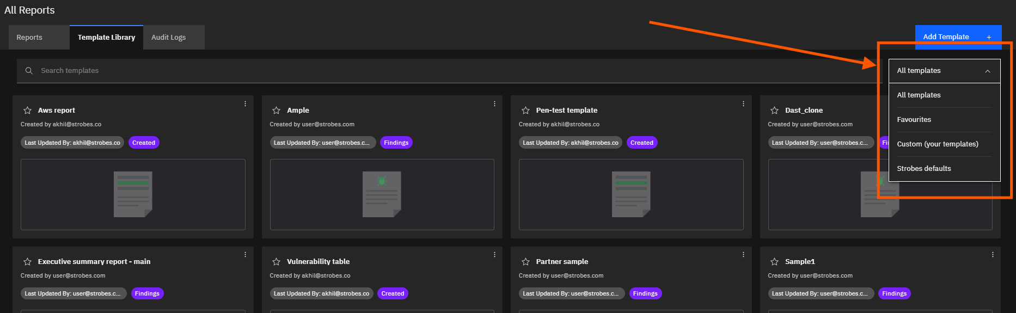Click Aws report document preview icon
1016x313 pixels.
point(133,194)
